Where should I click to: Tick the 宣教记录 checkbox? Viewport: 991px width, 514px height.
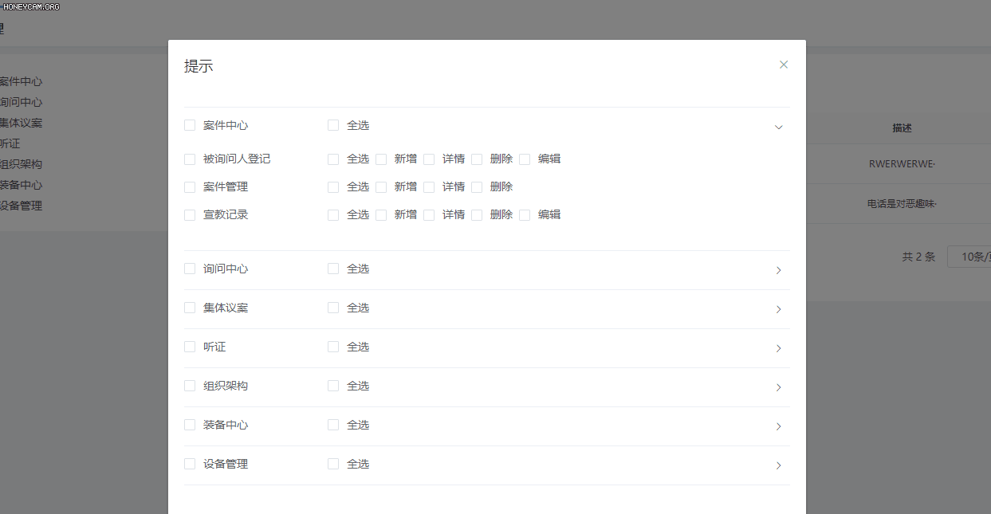tap(190, 214)
